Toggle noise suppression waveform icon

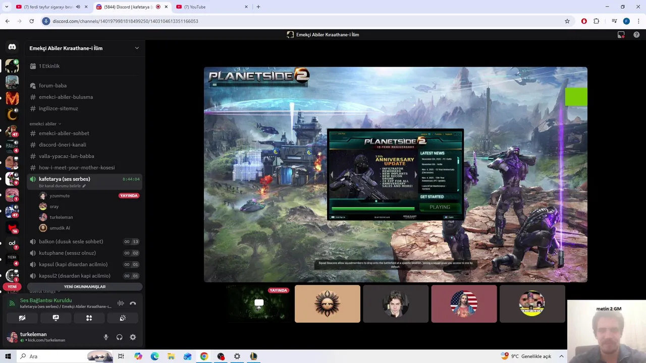tap(121, 304)
